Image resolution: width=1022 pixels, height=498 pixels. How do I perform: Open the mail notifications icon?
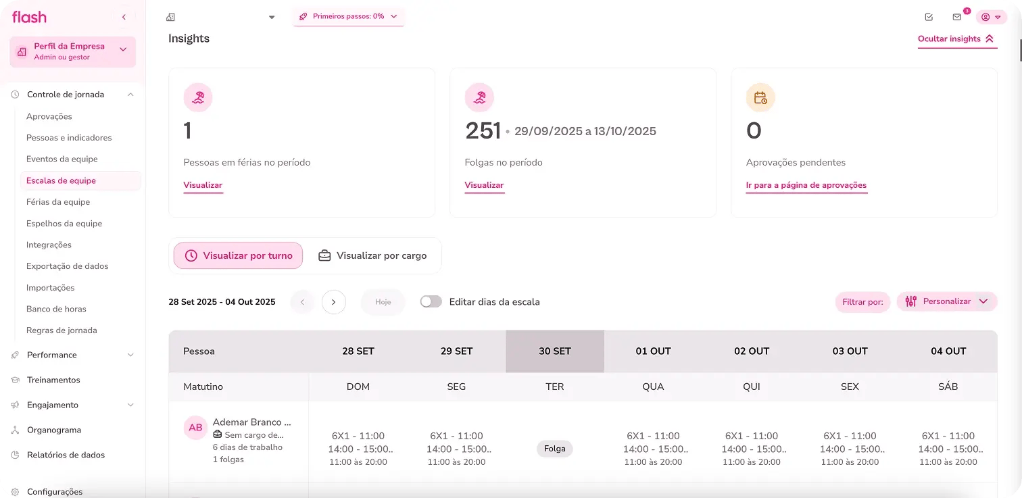[x=956, y=17]
